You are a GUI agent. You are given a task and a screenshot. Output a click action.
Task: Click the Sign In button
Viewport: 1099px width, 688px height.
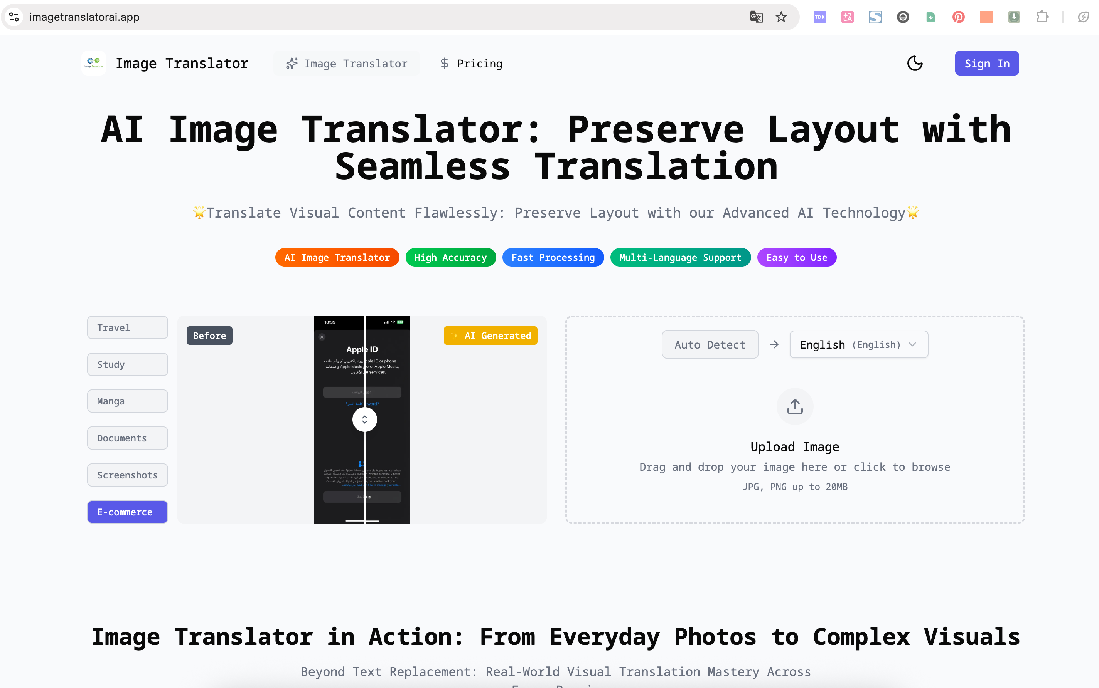pyautogui.click(x=986, y=63)
